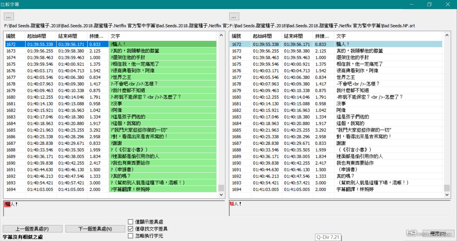Open the browse button for the second subtitle file

(234, 17)
